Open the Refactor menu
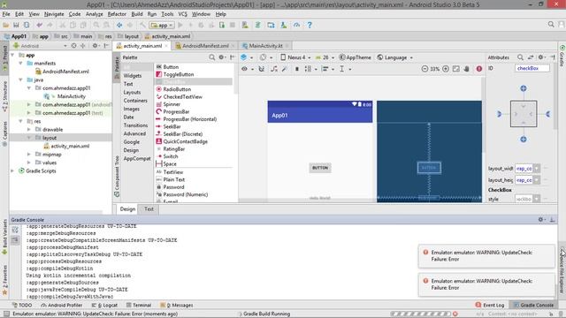566x318 pixels. coord(117,14)
